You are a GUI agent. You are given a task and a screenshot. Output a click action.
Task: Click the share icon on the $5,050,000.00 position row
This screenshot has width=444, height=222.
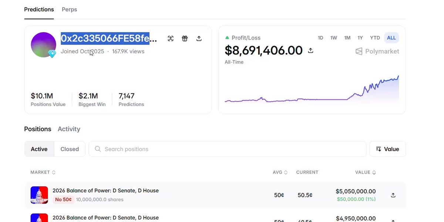click(x=393, y=195)
